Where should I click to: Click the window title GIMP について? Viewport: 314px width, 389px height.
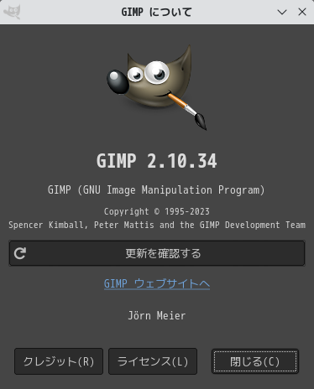(157, 12)
